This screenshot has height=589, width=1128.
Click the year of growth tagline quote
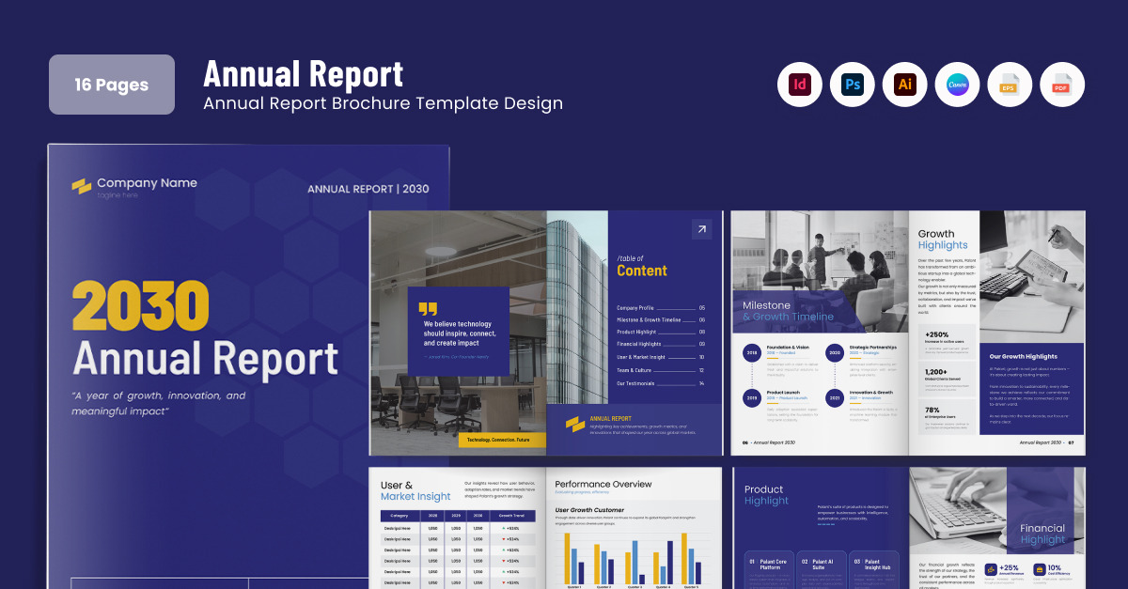point(160,404)
